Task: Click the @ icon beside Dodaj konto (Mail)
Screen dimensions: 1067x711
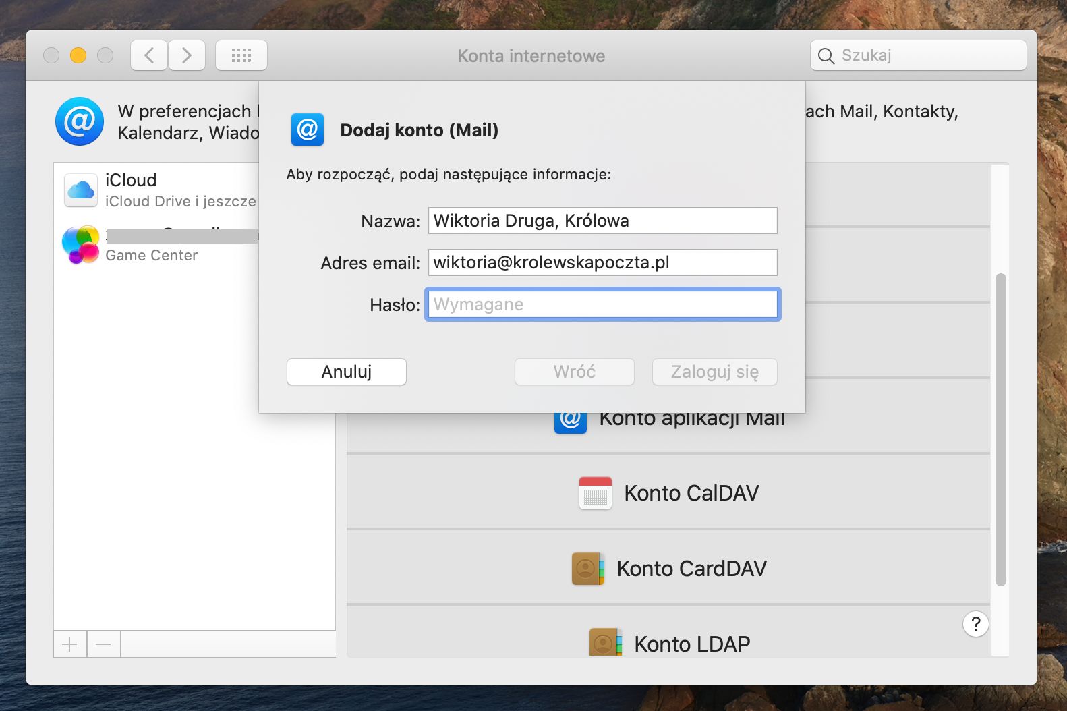Action: click(308, 130)
